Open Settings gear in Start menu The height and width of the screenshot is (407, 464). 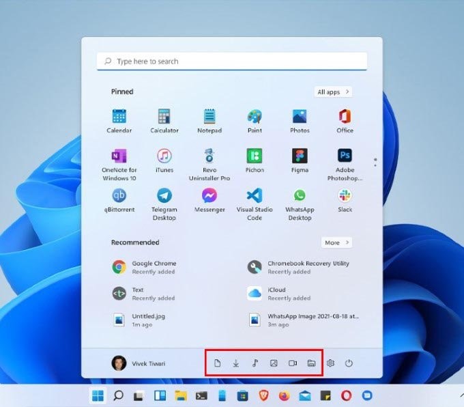coord(330,363)
